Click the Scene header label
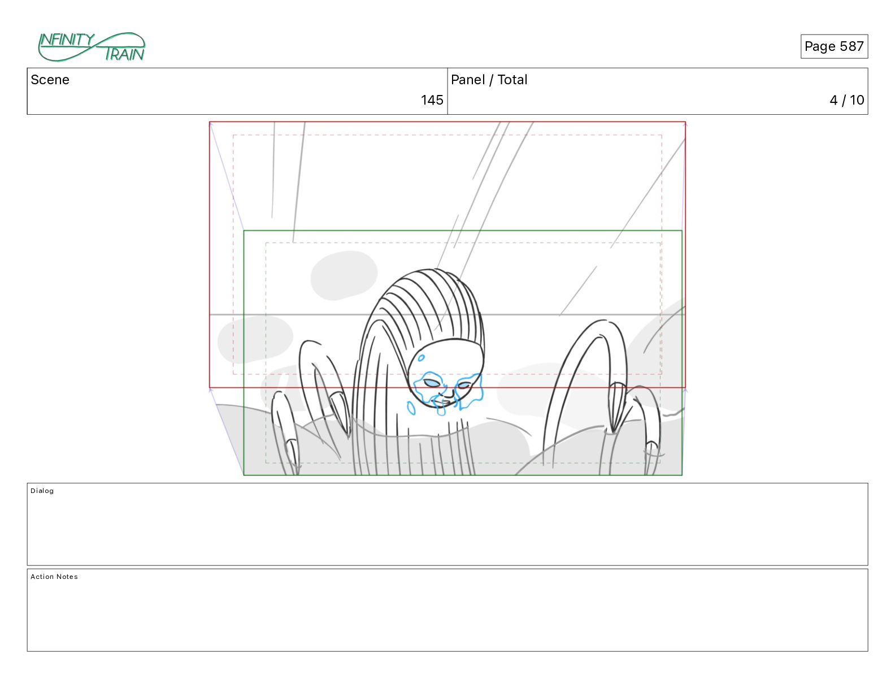 [x=50, y=80]
